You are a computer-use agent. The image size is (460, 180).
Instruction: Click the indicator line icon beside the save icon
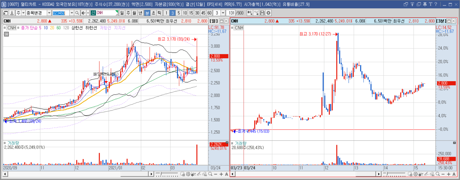click(256, 13)
